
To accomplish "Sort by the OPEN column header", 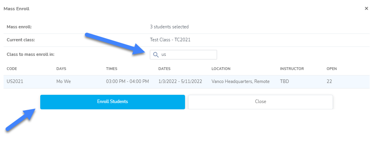I will pos(332,69).
